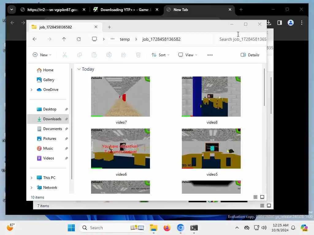Open File Explorer from the taskbar
The width and height of the screenshot is (314, 235).
(x=154, y=228)
